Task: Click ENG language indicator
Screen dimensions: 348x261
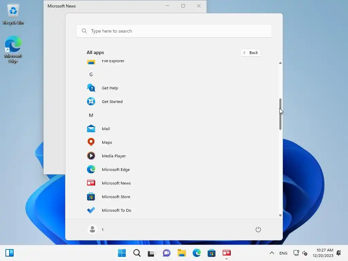Action: (x=283, y=253)
